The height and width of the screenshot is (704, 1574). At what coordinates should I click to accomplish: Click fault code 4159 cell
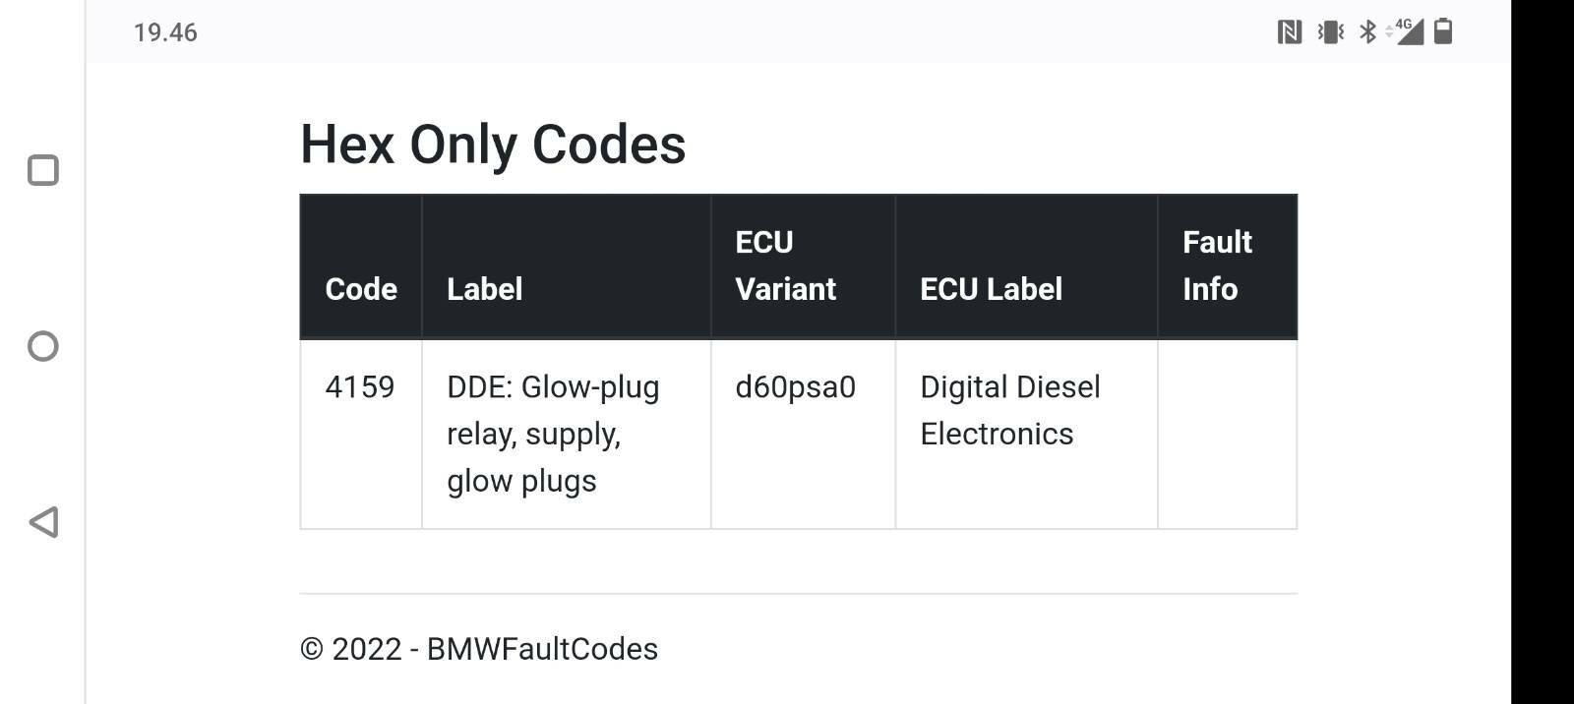point(361,435)
